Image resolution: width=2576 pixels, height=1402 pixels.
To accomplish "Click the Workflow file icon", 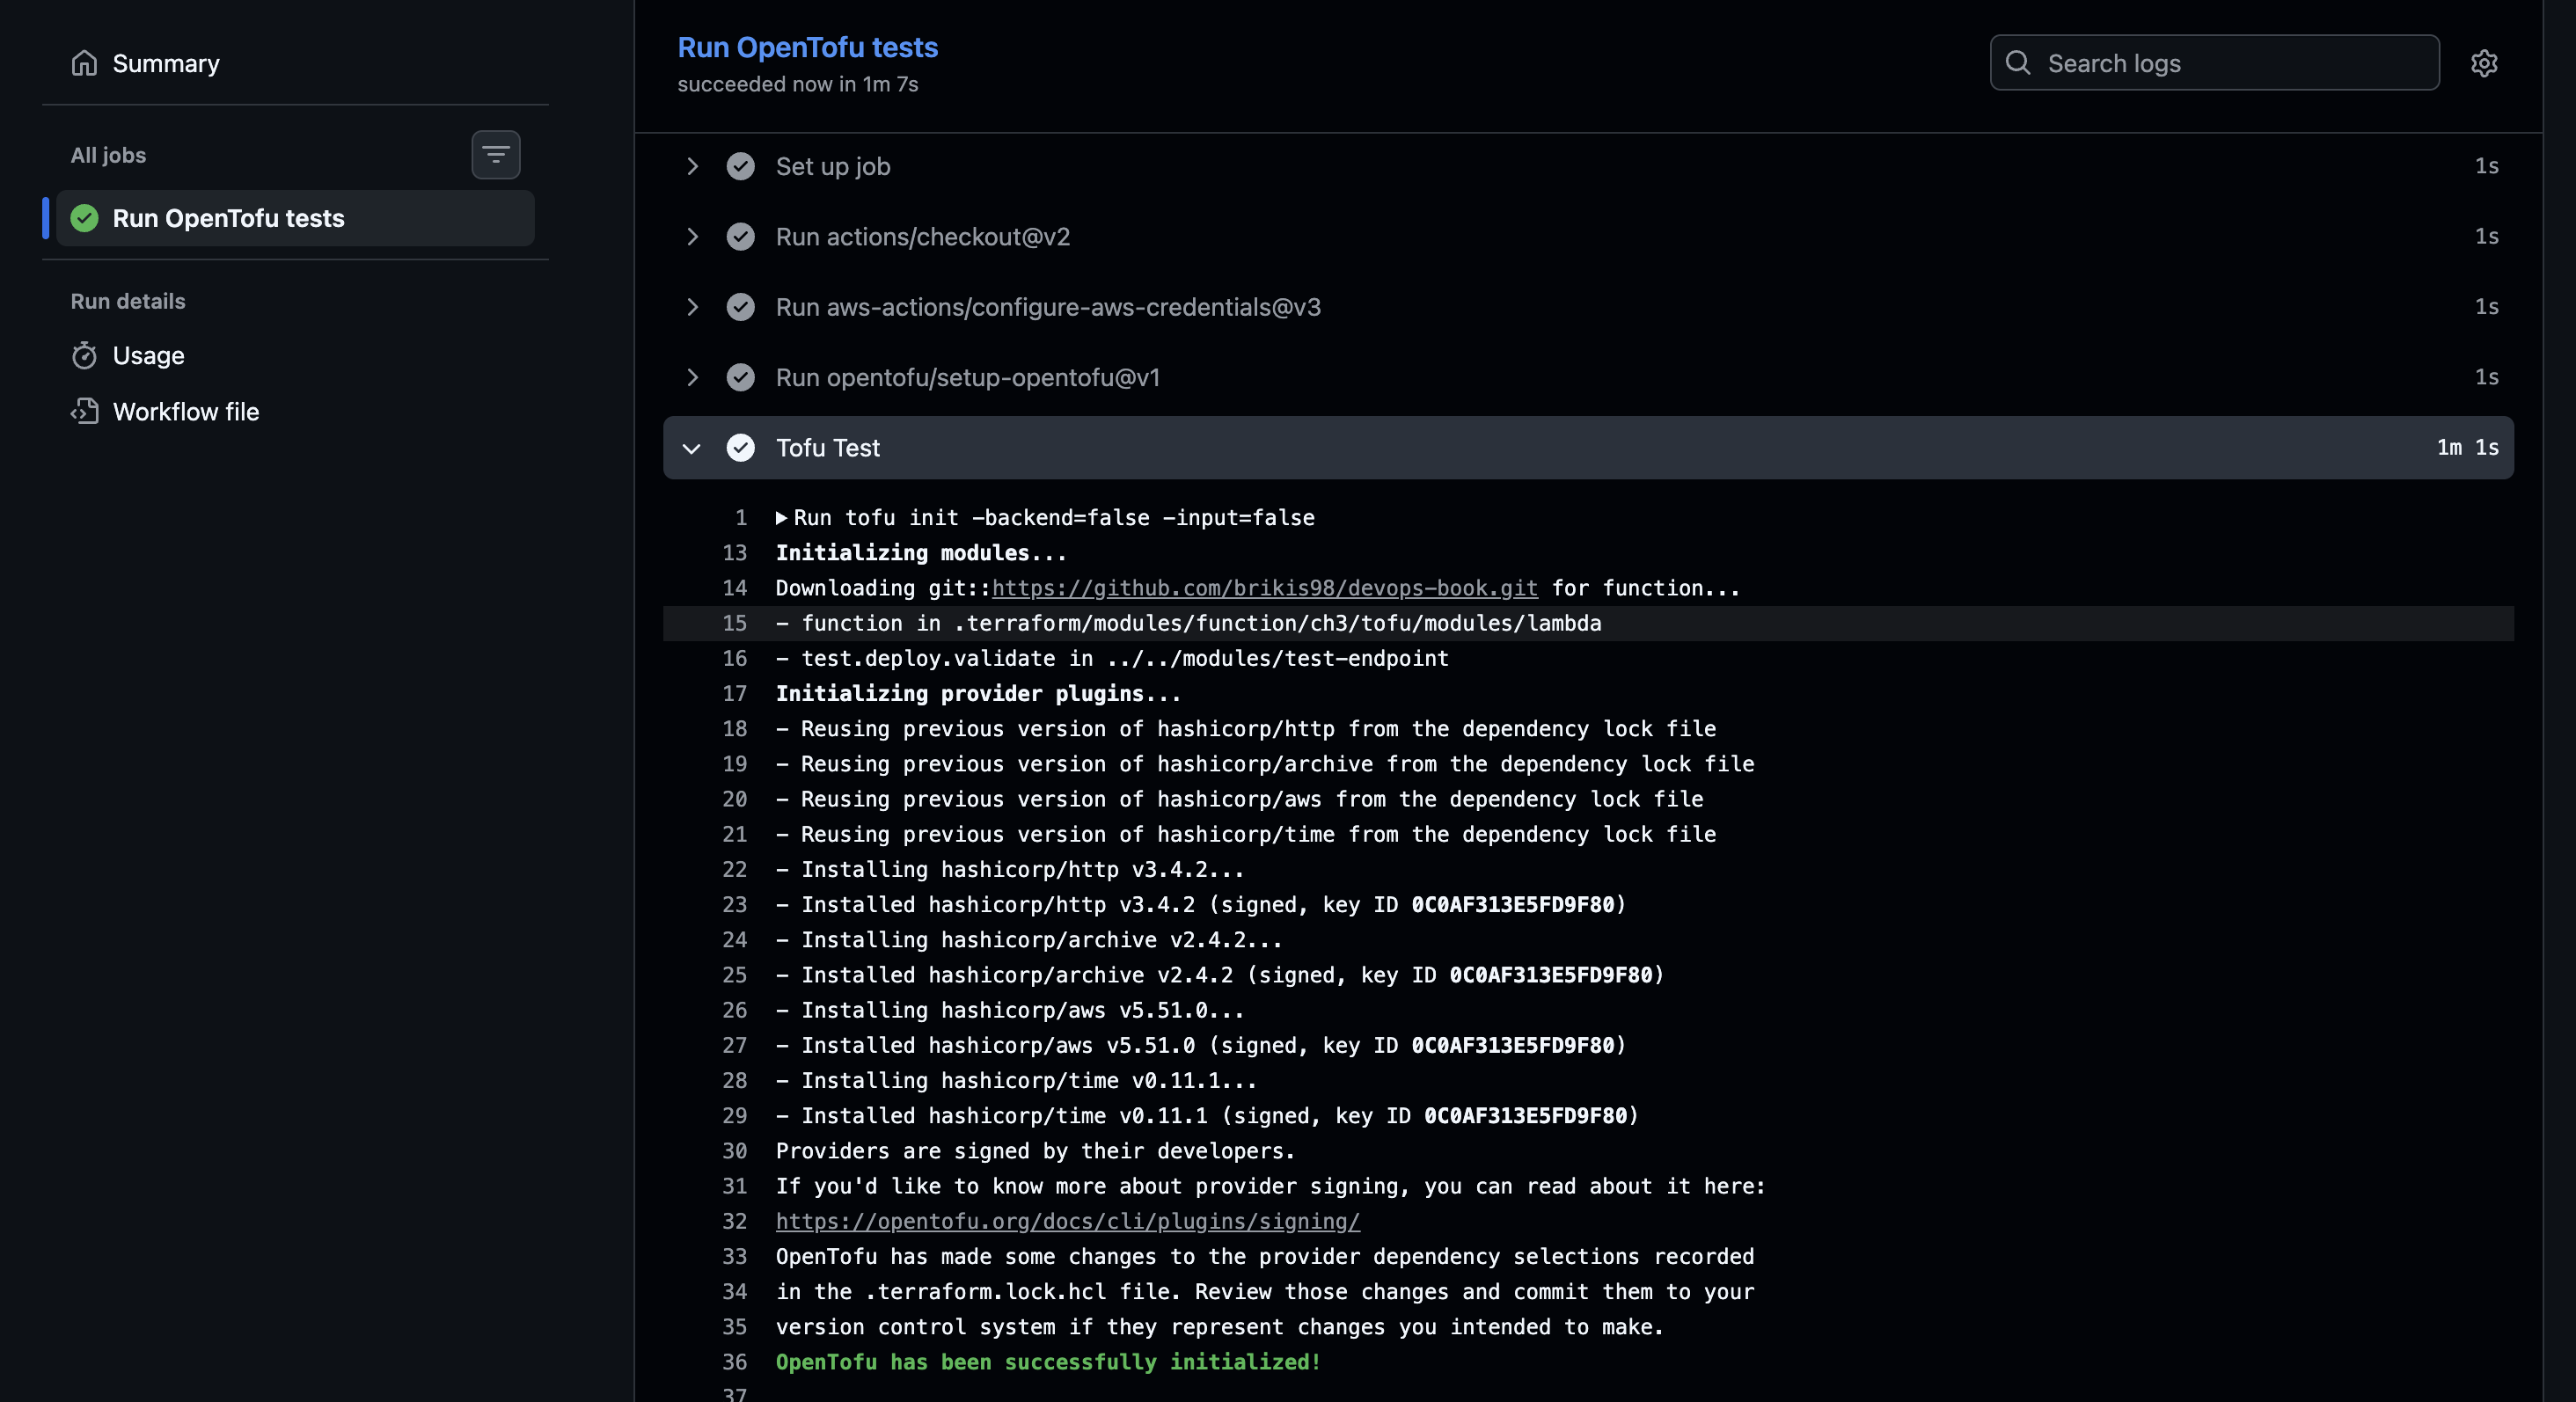I will (84, 412).
